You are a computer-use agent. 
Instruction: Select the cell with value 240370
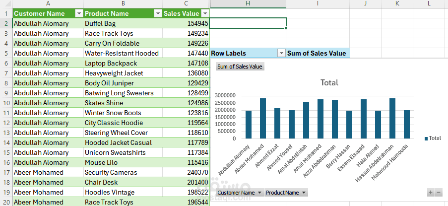(x=186, y=172)
